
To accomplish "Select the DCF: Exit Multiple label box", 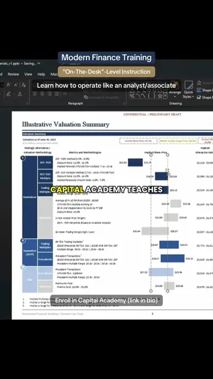I will pos(45,176).
